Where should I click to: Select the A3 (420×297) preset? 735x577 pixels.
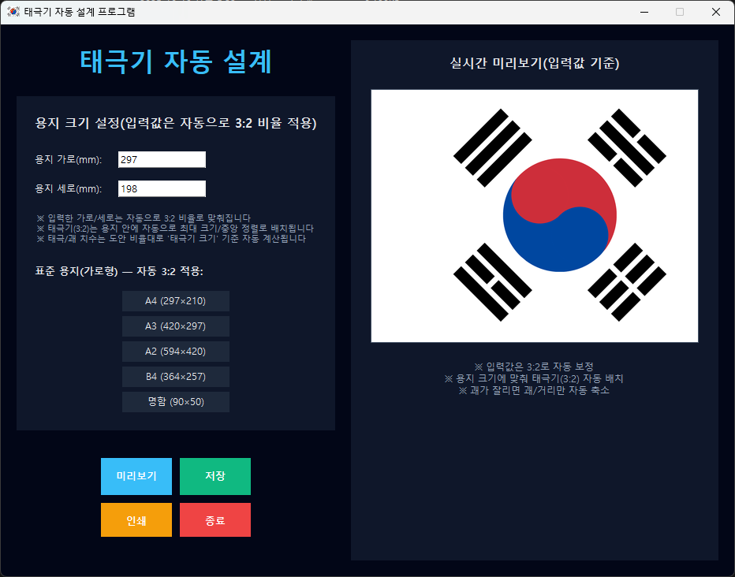[x=176, y=326]
